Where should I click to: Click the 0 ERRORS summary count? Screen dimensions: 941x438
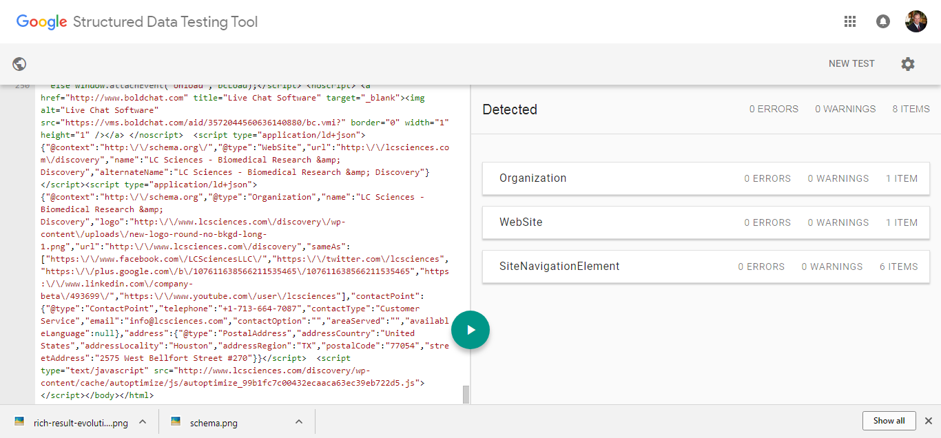pos(774,109)
